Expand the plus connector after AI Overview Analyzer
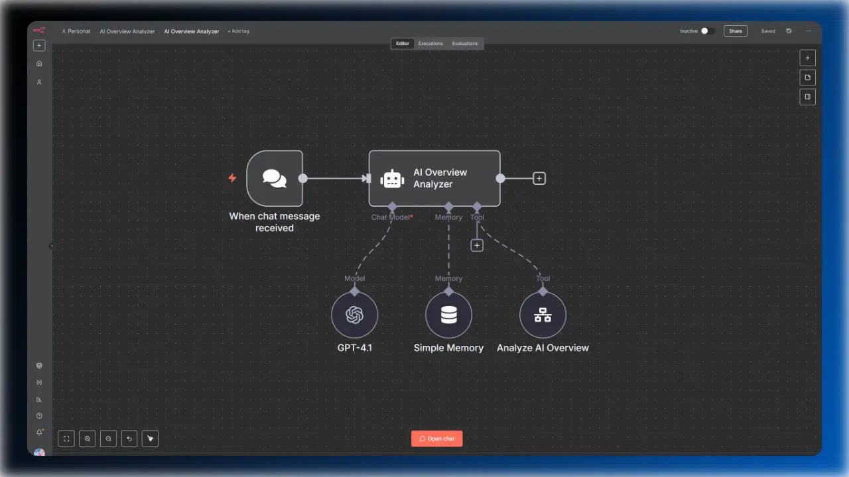Screen dimensions: 849x477 539,178
